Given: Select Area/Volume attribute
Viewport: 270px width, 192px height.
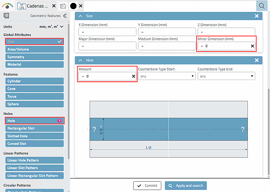Looking at the screenshot, I should pos(35,49).
